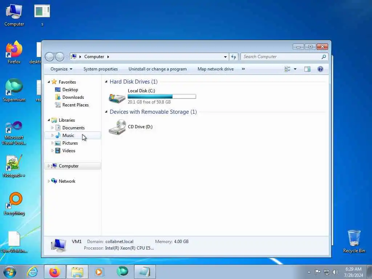The image size is (372, 279).
Task: Open the Firefox desktop shortcut
Action: pos(14,52)
